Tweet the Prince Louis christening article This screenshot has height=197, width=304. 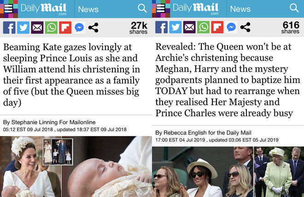click(x=23, y=28)
